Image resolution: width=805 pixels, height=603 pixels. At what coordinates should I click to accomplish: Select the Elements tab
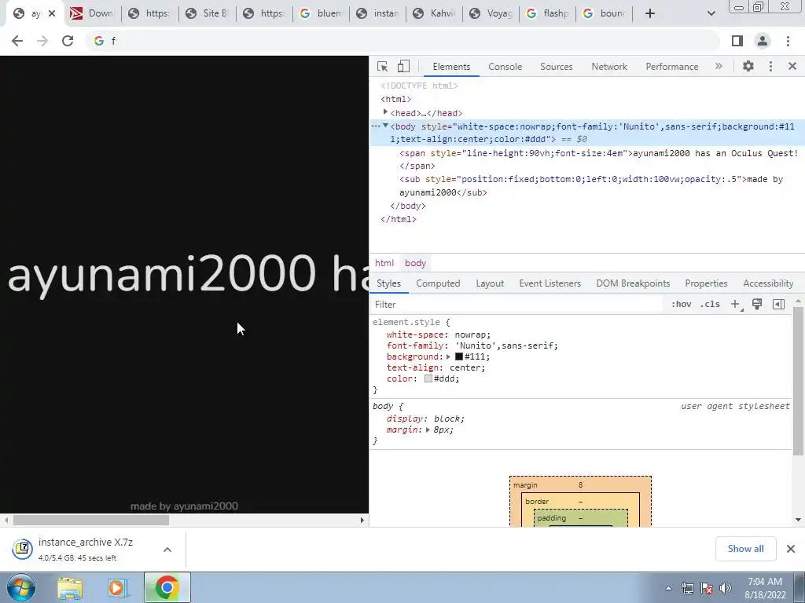[451, 67]
